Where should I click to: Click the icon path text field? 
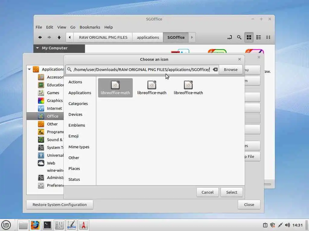point(142,69)
